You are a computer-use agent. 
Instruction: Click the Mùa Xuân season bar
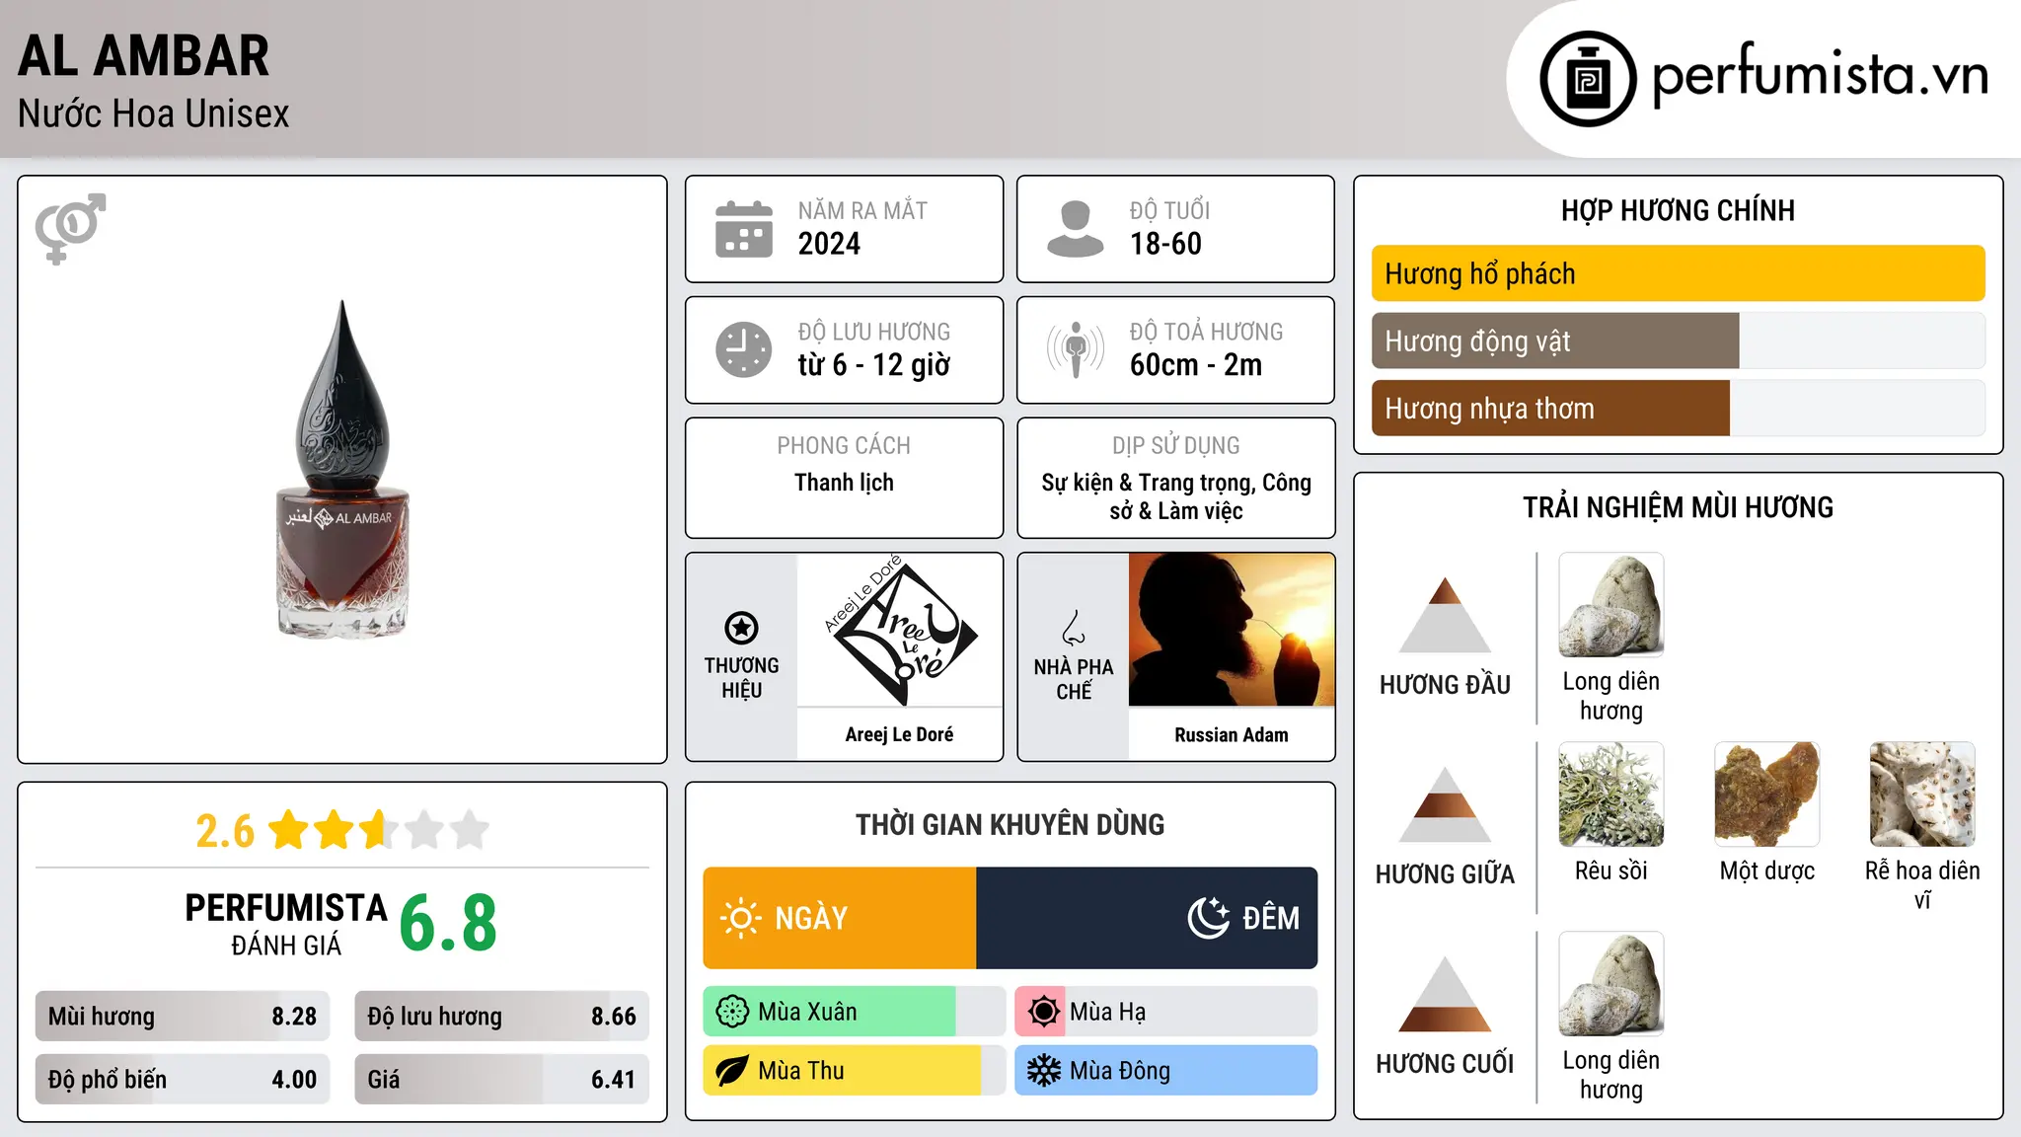(855, 1012)
